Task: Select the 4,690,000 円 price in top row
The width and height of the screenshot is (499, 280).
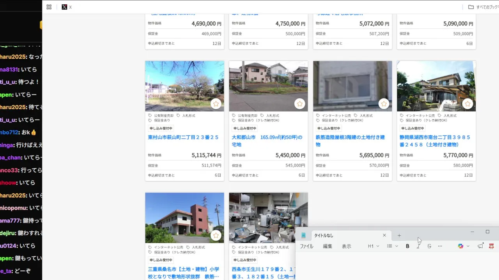Action: click(207, 24)
